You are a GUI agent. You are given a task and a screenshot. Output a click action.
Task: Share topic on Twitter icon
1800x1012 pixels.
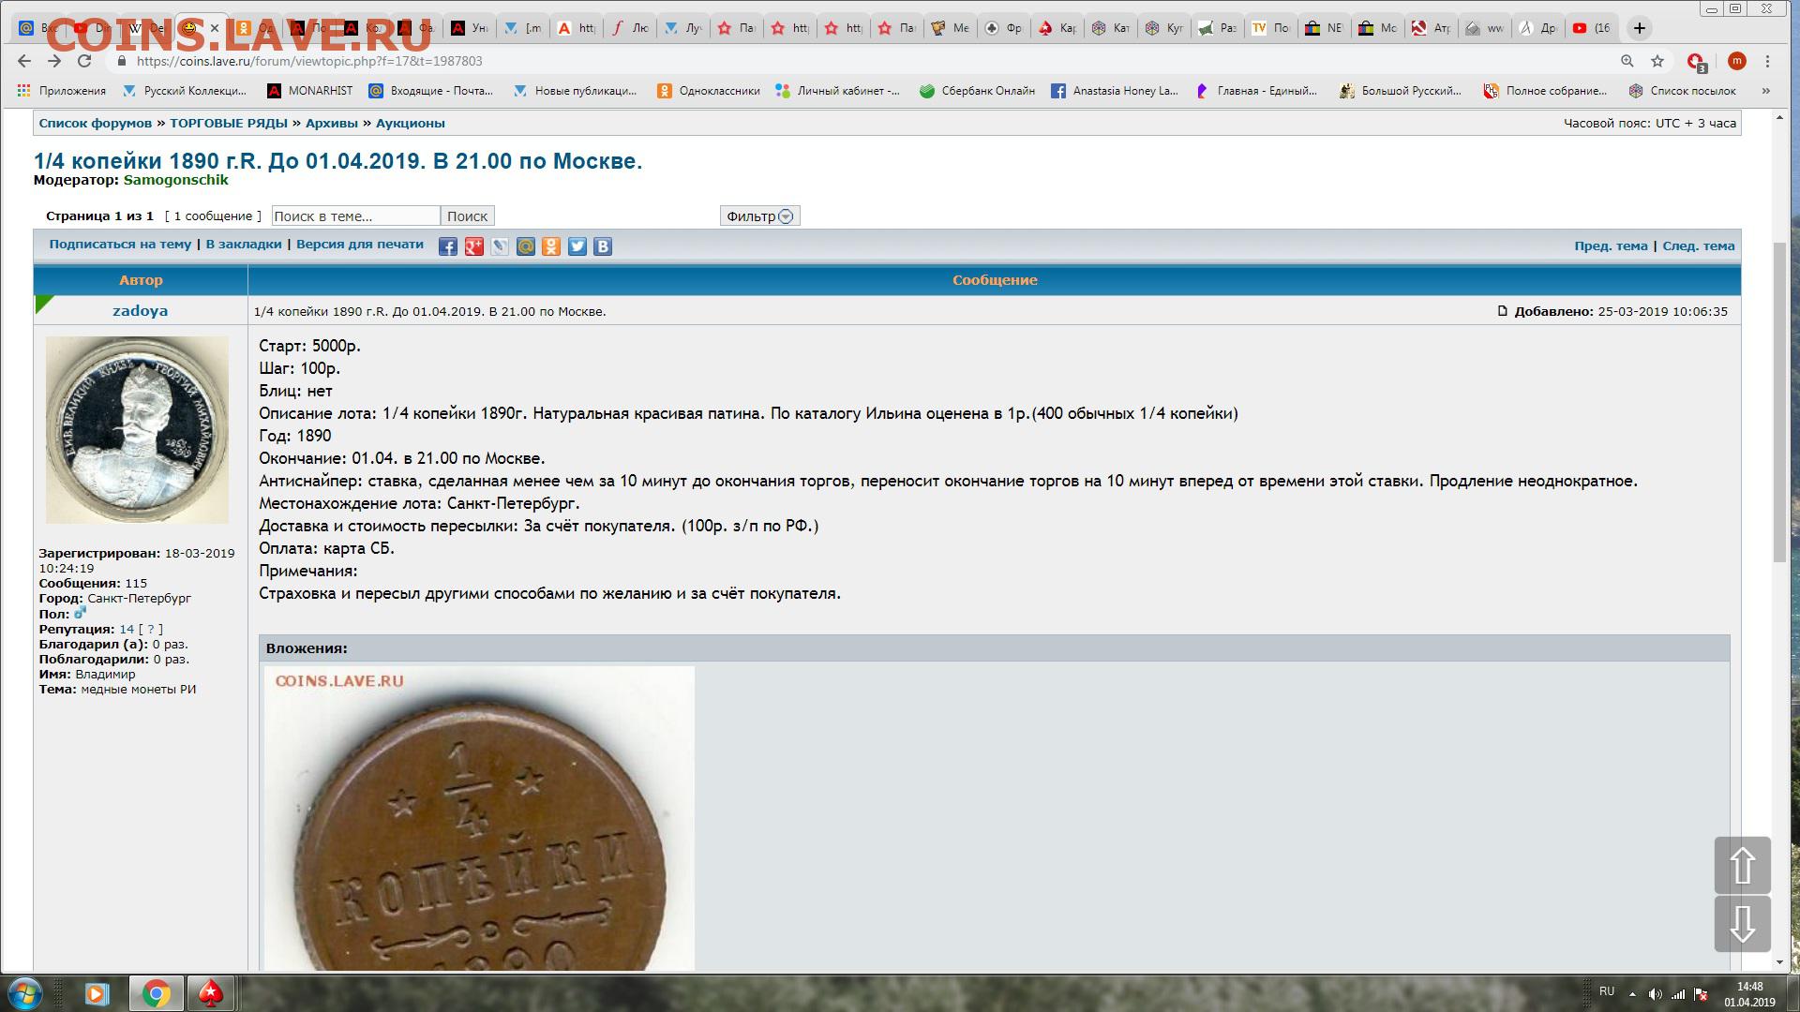tap(577, 246)
